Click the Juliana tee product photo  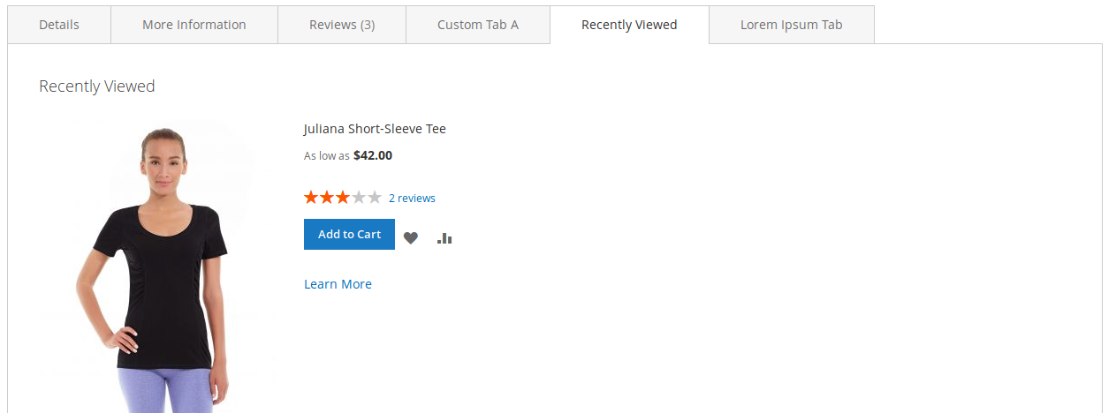coord(150,265)
